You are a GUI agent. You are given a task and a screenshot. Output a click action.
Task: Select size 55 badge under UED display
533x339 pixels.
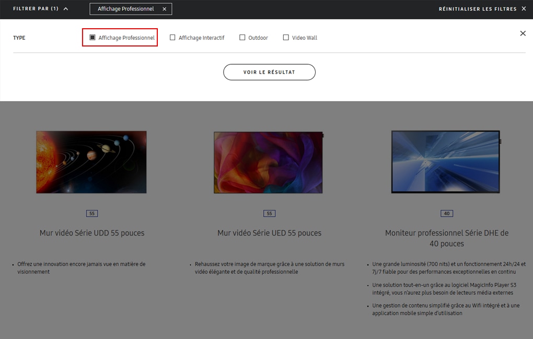click(x=269, y=213)
